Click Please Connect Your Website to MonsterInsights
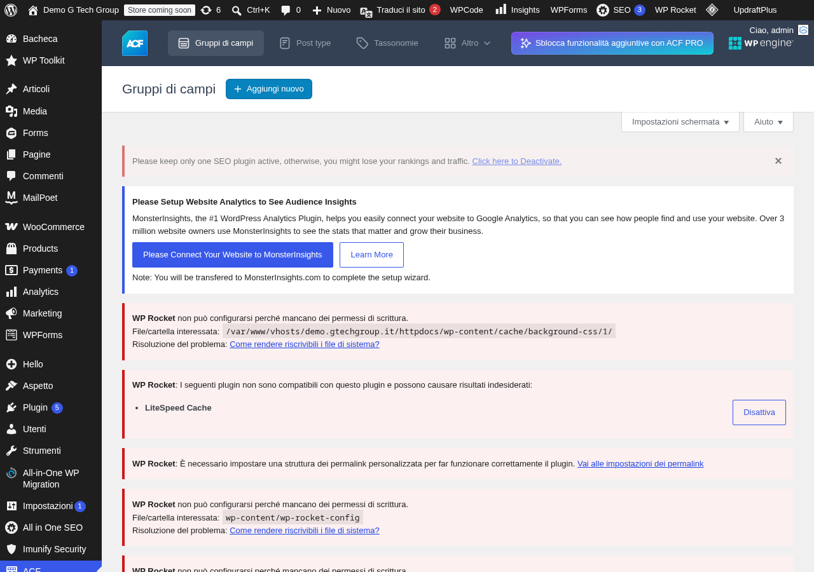This screenshot has width=814, height=572. tap(233, 255)
